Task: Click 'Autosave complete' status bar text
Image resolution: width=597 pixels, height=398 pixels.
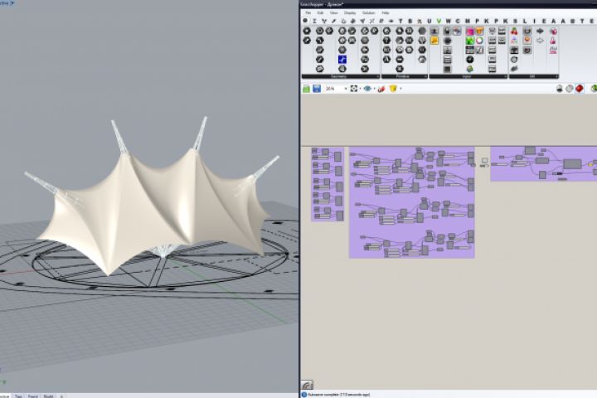Action: [x=323, y=395]
